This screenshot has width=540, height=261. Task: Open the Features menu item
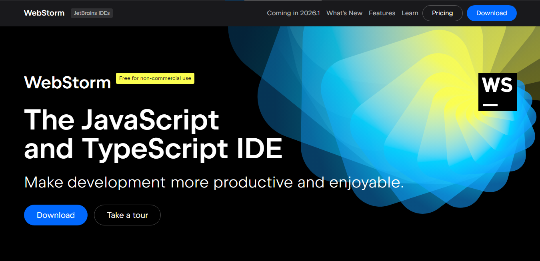click(x=382, y=13)
